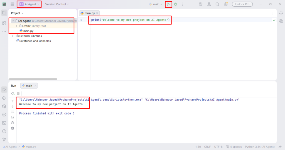Open the Notifications bell
This screenshot has height=150, width=285.
coord(281,13)
